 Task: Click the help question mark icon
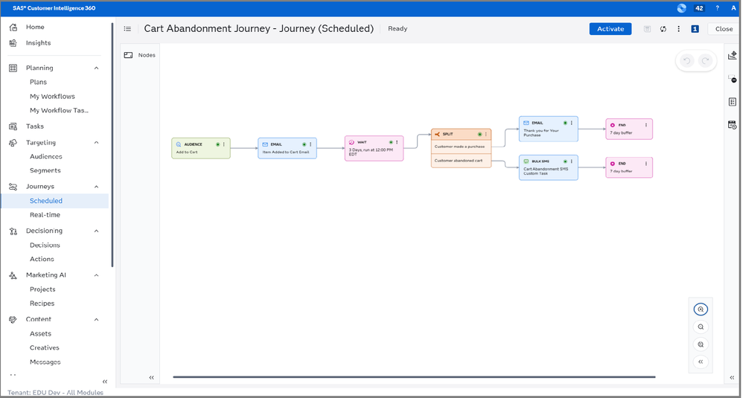point(717,8)
